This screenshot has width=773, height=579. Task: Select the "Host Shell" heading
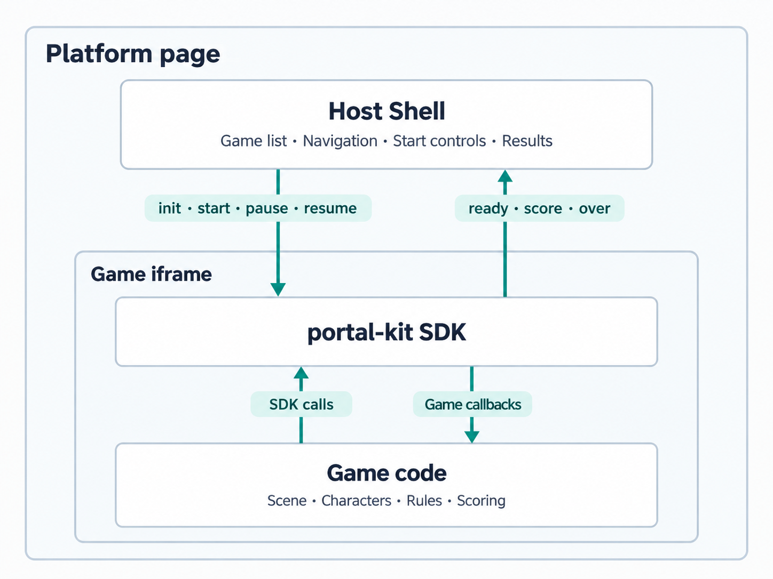tap(386, 111)
